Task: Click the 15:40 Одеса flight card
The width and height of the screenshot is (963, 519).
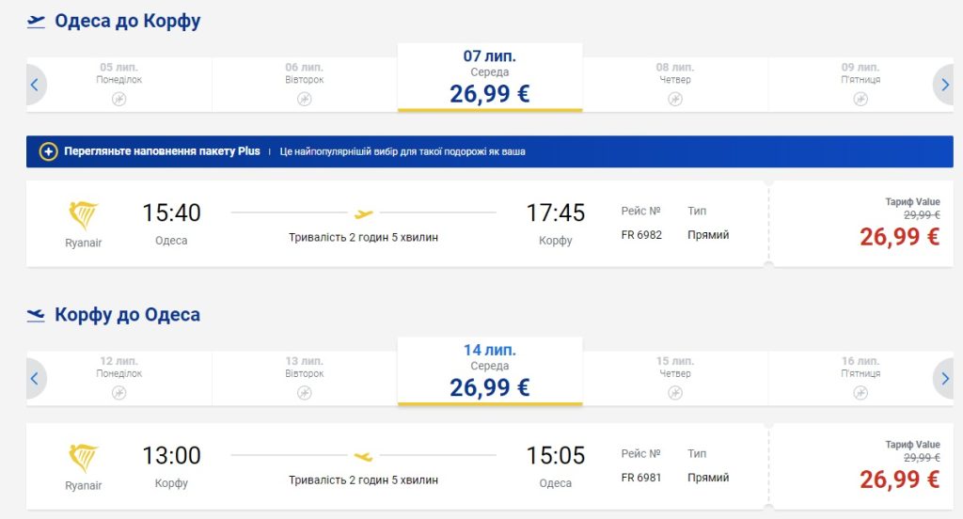Action: click(395, 224)
